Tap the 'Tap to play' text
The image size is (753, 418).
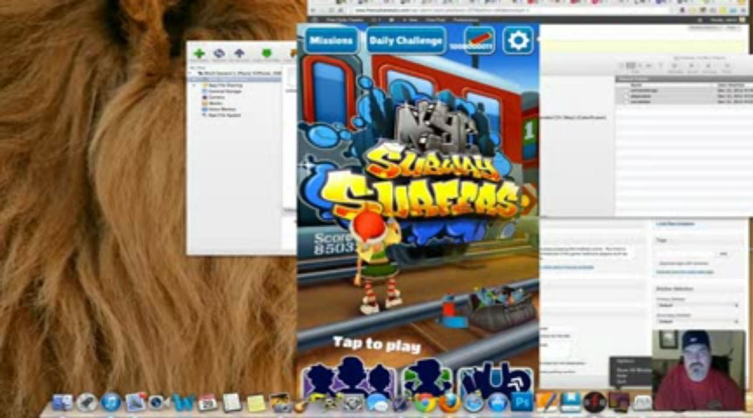pos(376,344)
